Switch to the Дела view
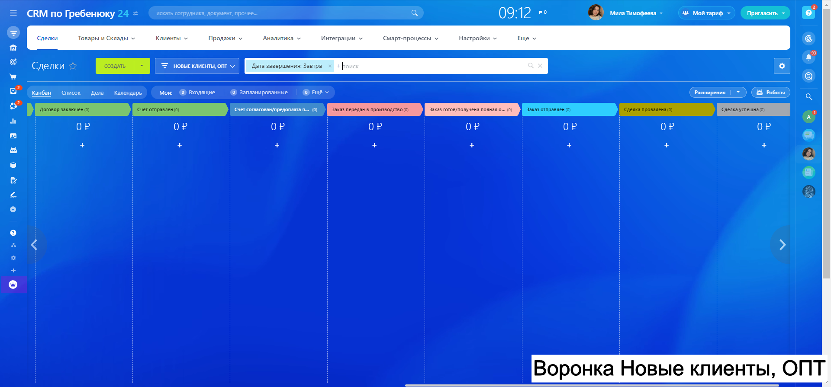The width and height of the screenshot is (831, 387). click(97, 93)
